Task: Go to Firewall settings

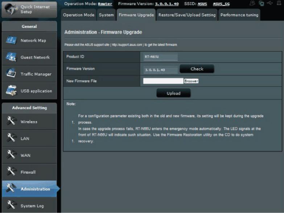Action: pos(29,172)
